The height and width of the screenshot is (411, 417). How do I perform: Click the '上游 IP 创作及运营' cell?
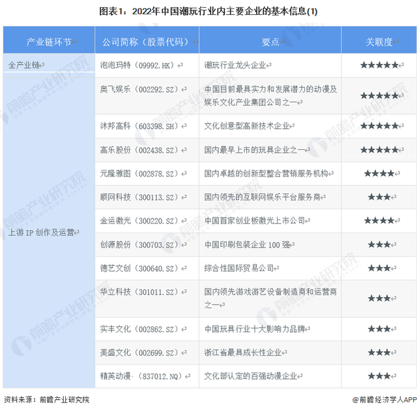point(49,233)
